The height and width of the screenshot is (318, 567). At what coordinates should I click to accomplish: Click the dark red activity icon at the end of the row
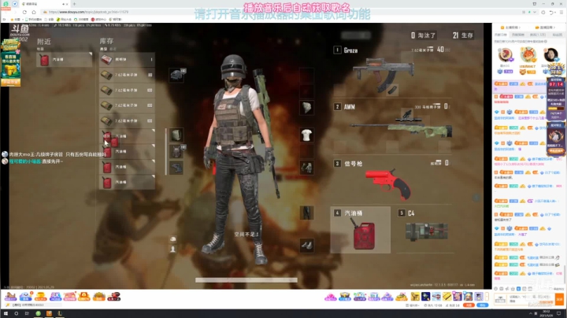pyautogui.click(x=113, y=296)
